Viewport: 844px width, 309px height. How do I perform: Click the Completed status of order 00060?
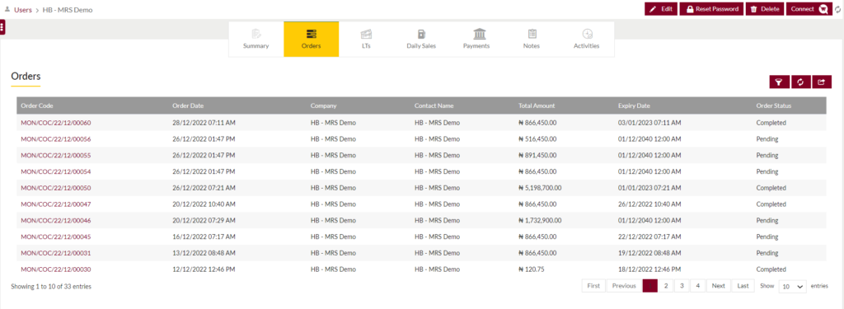[x=771, y=123]
